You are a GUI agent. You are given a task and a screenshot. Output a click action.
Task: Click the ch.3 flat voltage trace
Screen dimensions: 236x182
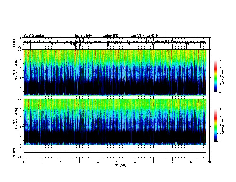point(115,153)
